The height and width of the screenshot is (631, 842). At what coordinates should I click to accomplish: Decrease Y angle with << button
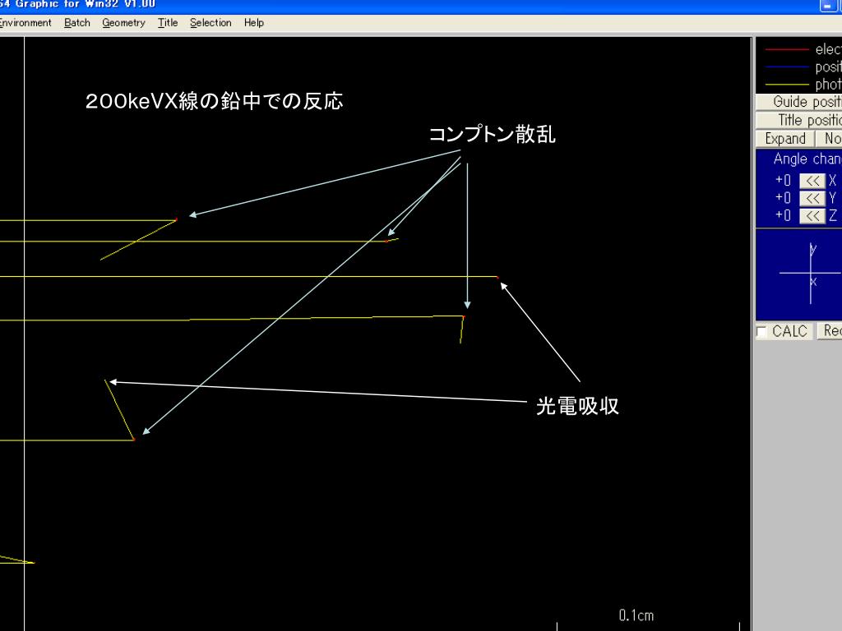(x=812, y=198)
